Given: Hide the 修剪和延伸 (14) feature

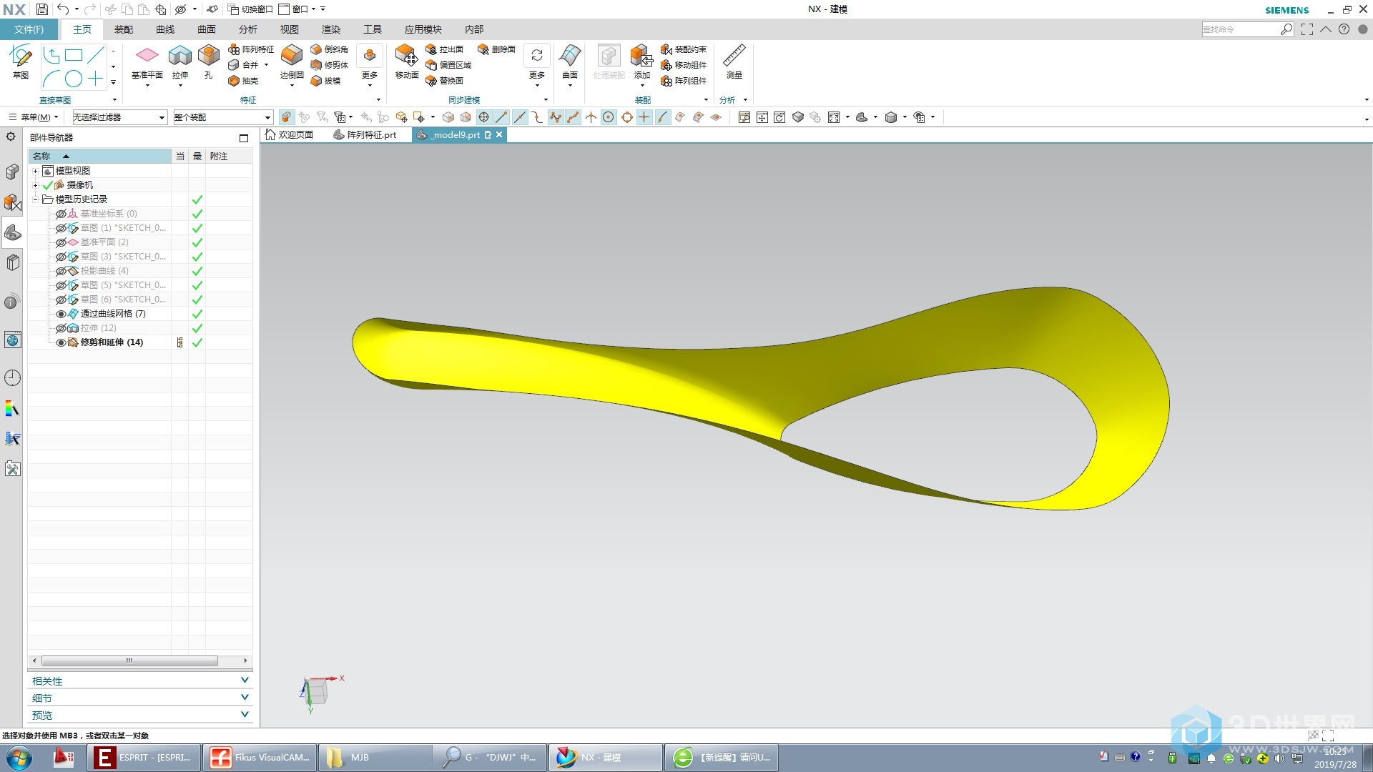Looking at the screenshot, I should (61, 342).
